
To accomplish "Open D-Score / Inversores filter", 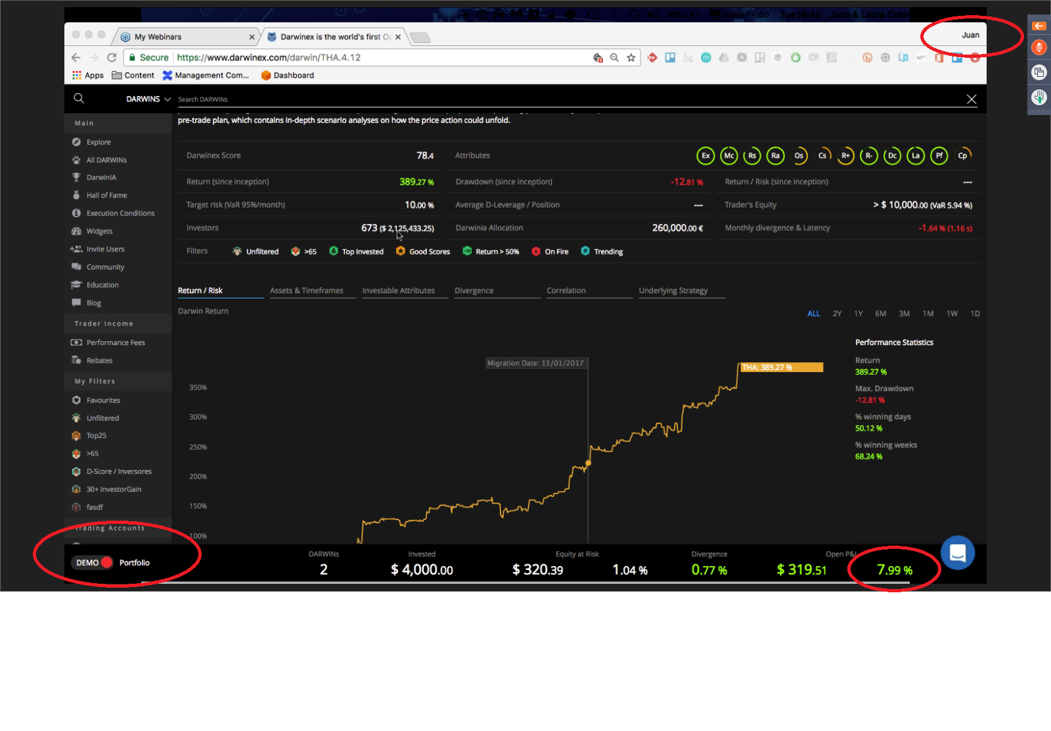I will click(x=119, y=471).
